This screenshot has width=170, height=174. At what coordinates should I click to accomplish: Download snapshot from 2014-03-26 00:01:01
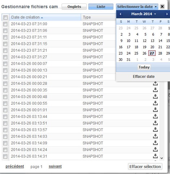click(x=155, y=110)
